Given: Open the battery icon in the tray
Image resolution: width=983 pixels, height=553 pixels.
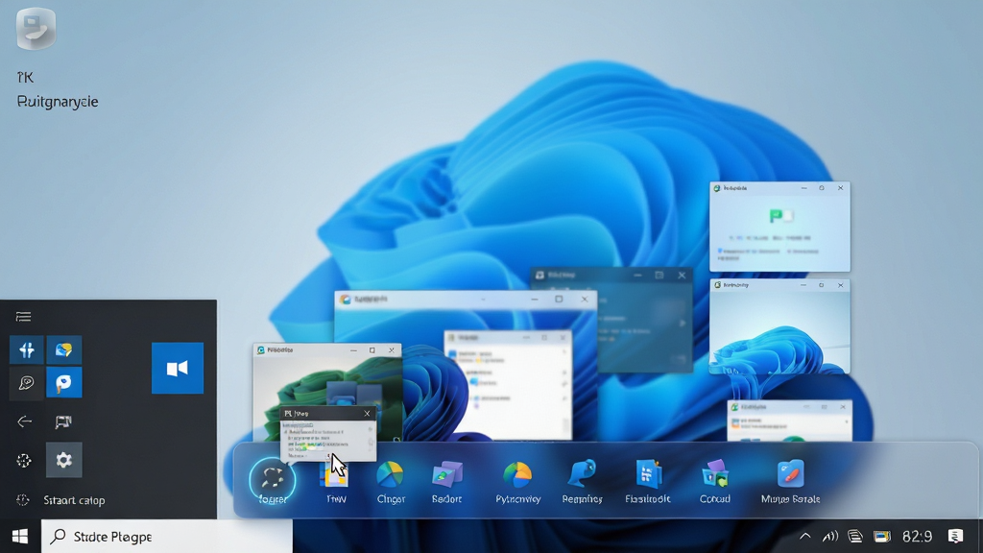Looking at the screenshot, I should pos(882,536).
